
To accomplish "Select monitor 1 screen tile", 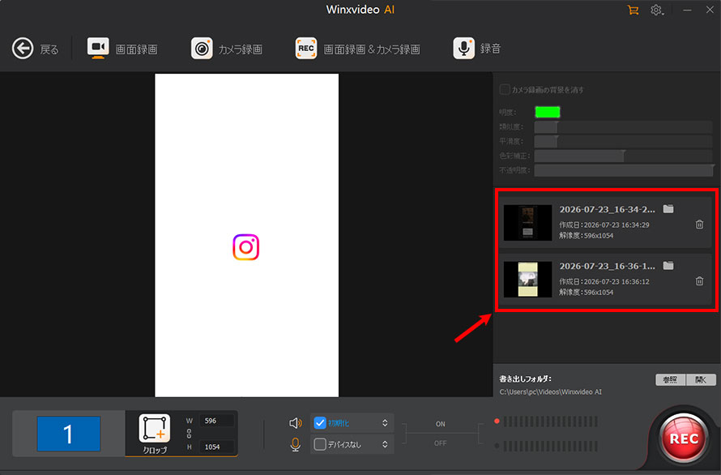I will [69, 434].
